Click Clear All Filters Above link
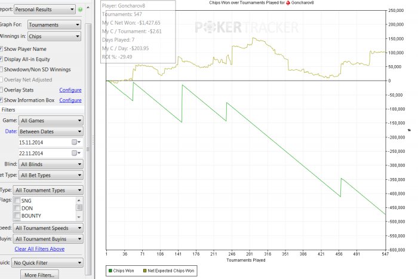This screenshot has width=418, height=279. [x=39, y=249]
